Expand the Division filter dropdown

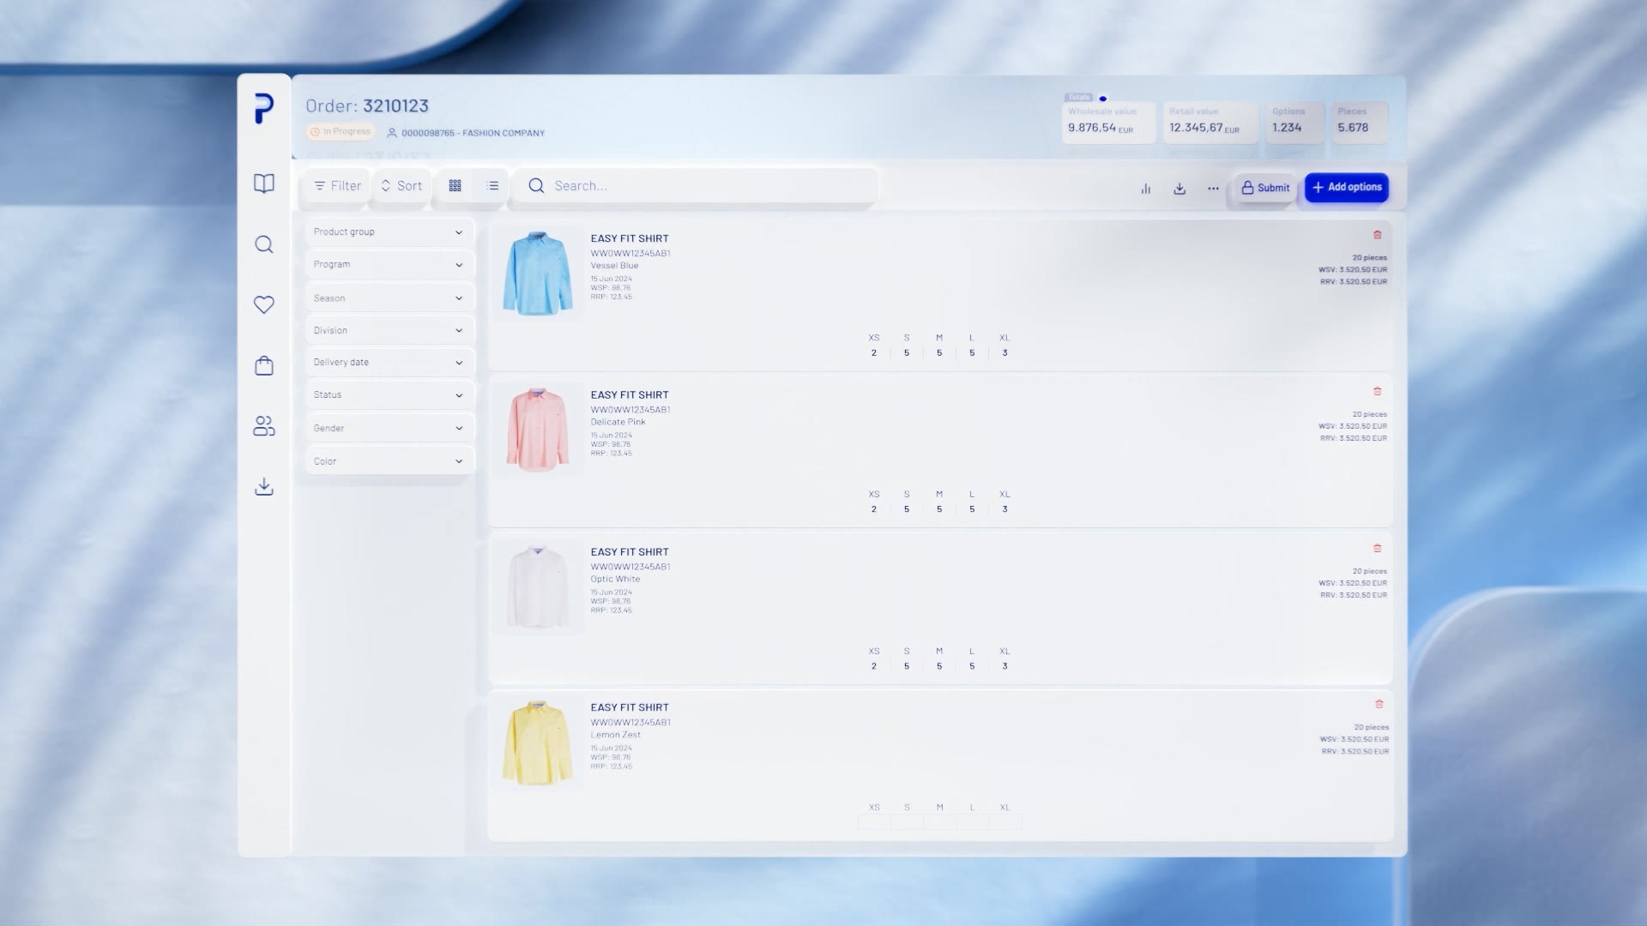pos(389,331)
